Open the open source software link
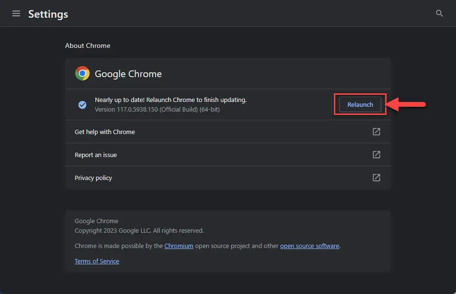Image resolution: width=456 pixels, height=294 pixels. tap(309, 246)
